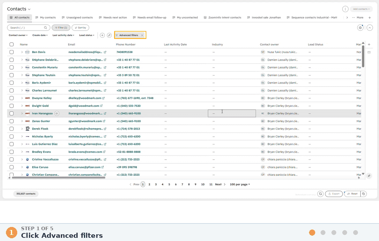The width and height of the screenshot is (379, 241).
Task: Open table settings gear icon
Action: (x=360, y=28)
